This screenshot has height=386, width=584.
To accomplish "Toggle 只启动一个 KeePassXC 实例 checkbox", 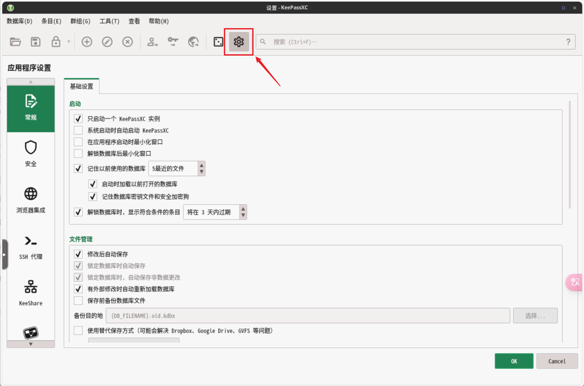I will (78, 119).
